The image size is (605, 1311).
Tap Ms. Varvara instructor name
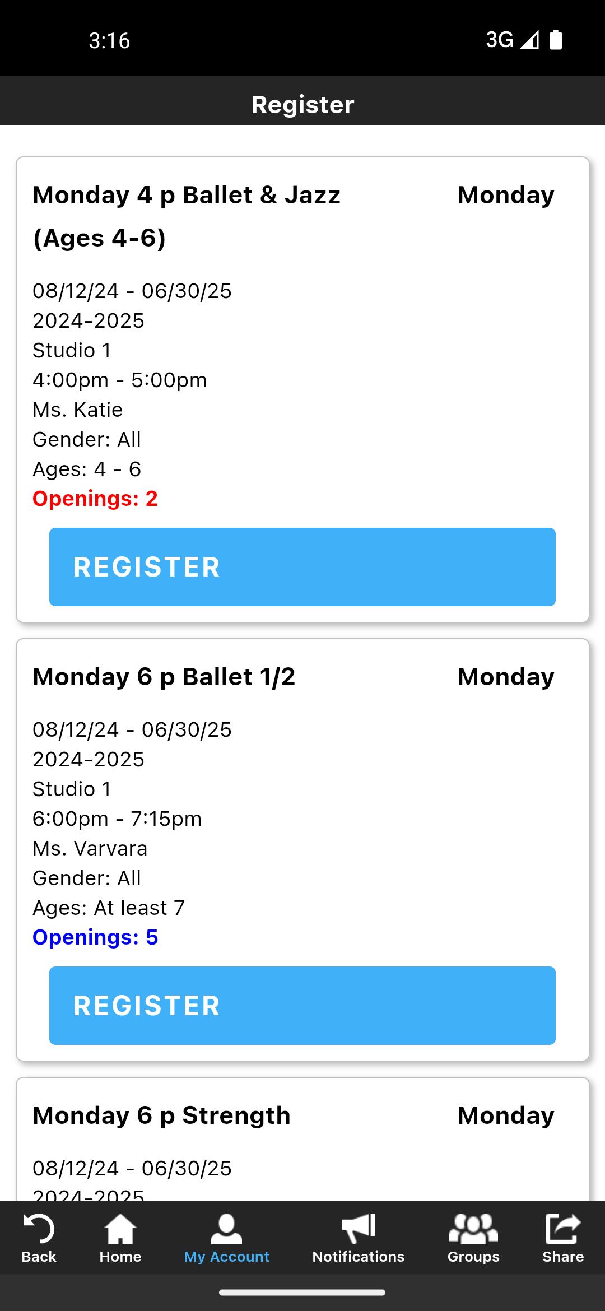90,848
